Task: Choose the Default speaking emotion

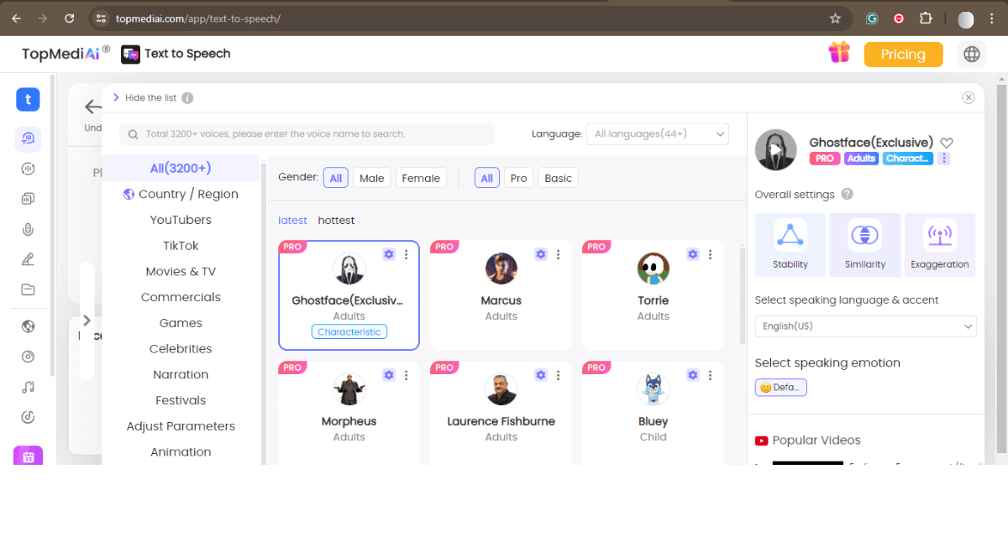Action: 780,387
